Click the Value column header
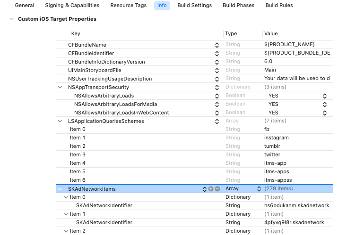This screenshot has height=235, width=338. coord(271,34)
